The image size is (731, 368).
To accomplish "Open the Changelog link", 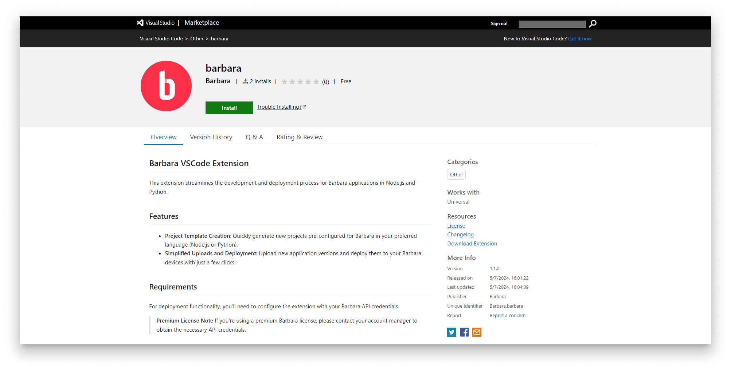I will pyautogui.click(x=460, y=234).
